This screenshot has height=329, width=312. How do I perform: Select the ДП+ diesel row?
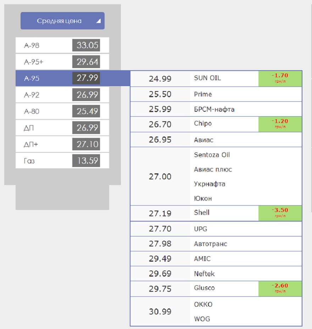62,144
